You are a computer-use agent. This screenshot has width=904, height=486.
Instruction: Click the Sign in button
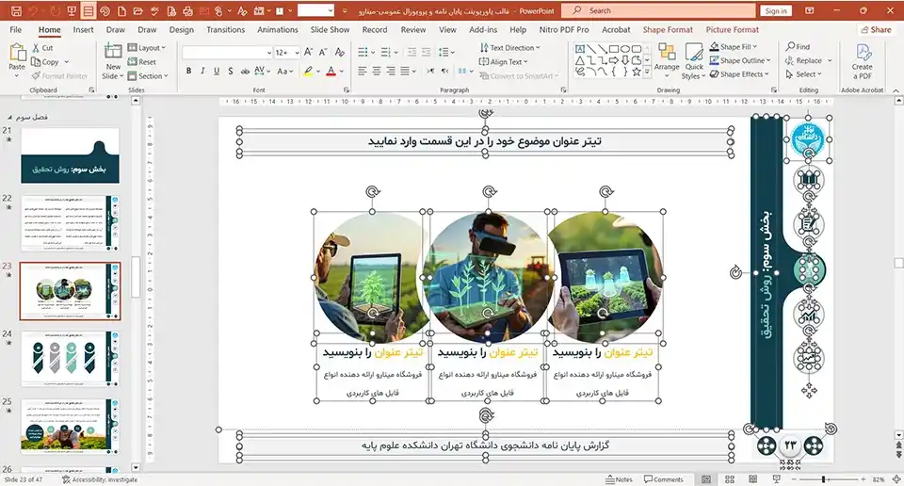pos(776,11)
